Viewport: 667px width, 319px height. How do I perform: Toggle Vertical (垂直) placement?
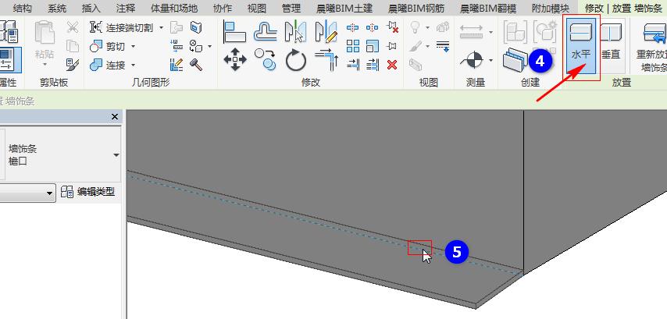coord(611,44)
